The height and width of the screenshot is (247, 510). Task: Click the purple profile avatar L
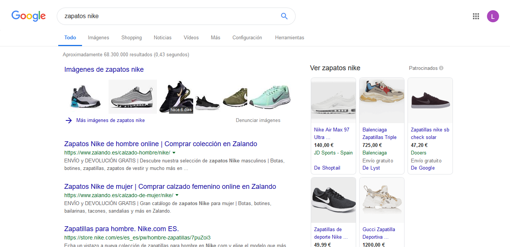[x=493, y=16]
